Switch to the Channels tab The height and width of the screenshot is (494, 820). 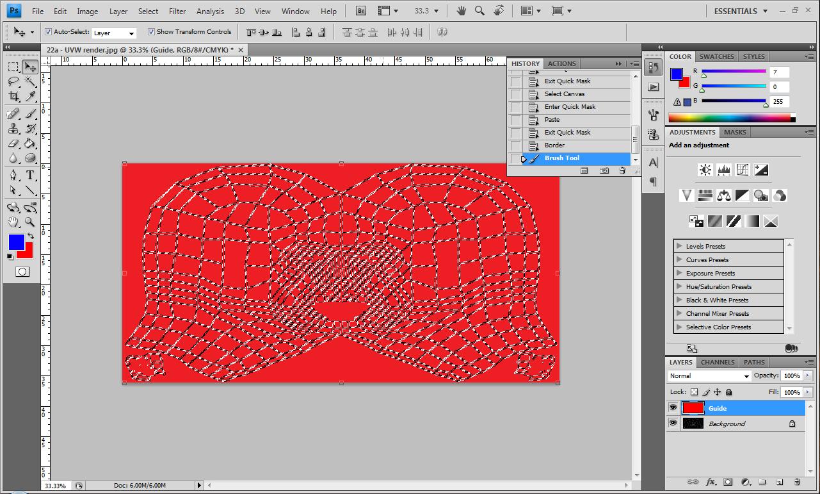click(717, 362)
